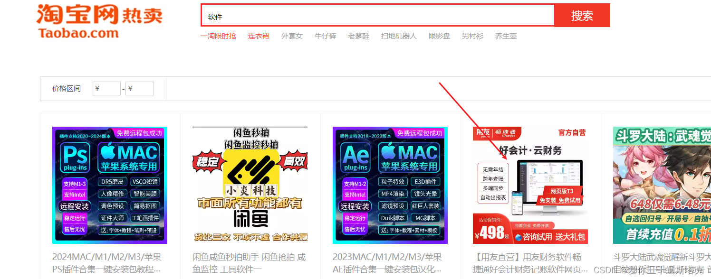The width and height of the screenshot is (711, 279).
Task: Click the 价格区间 label
Action: tap(67, 89)
